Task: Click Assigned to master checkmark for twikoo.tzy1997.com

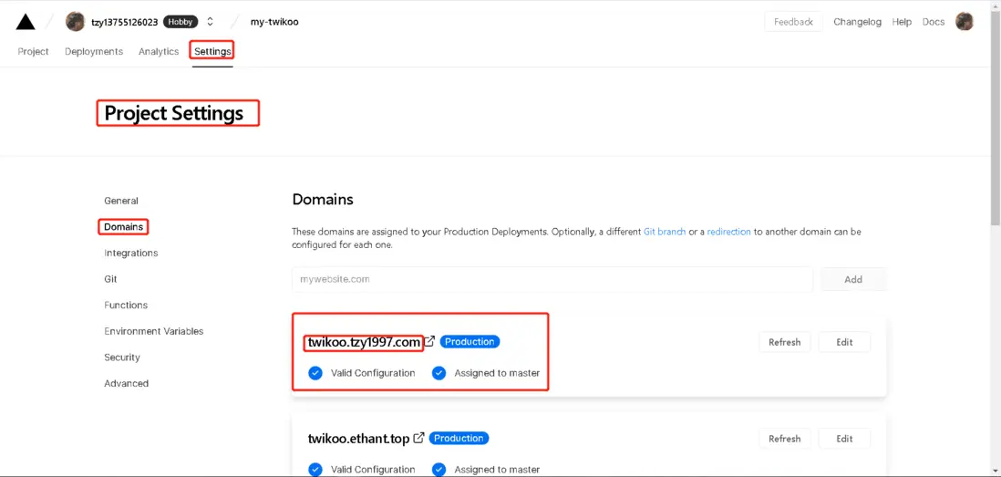Action: tap(439, 373)
